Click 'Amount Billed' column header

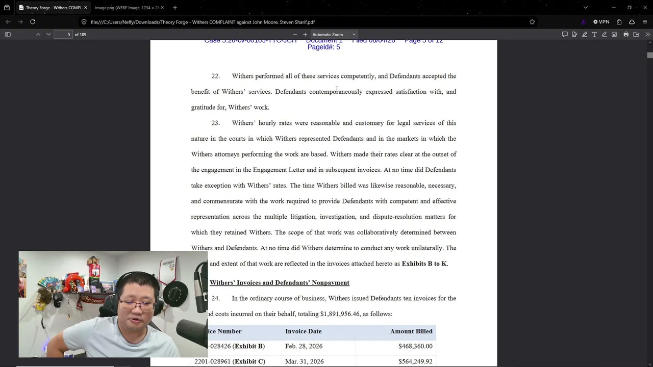tap(411, 331)
